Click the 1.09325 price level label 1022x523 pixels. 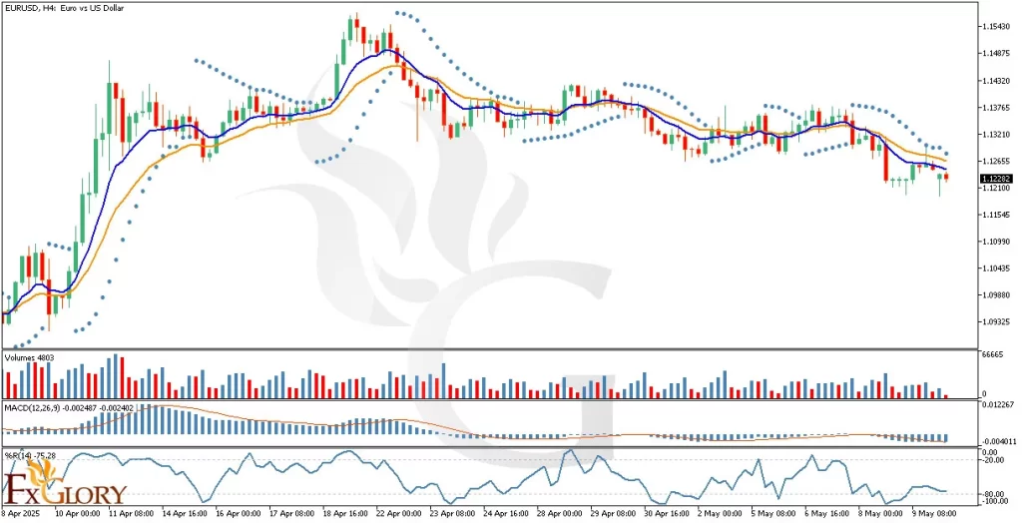997,321
